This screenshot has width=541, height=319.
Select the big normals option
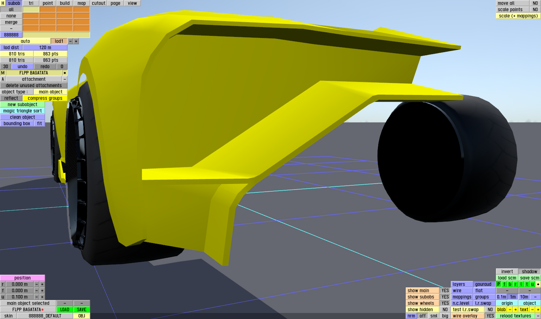(445, 316)
